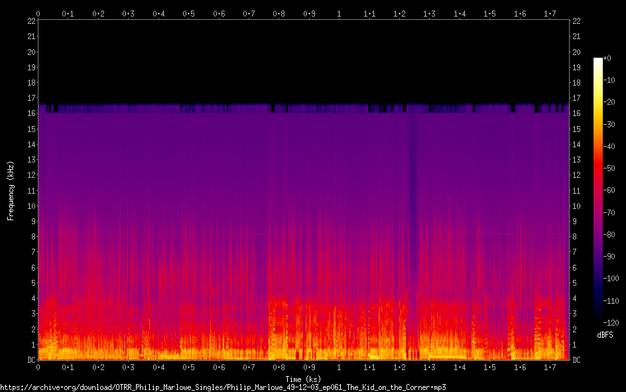Click the 0 mark on the bottom time axis

pyautogui.click(x=38, y=367)
